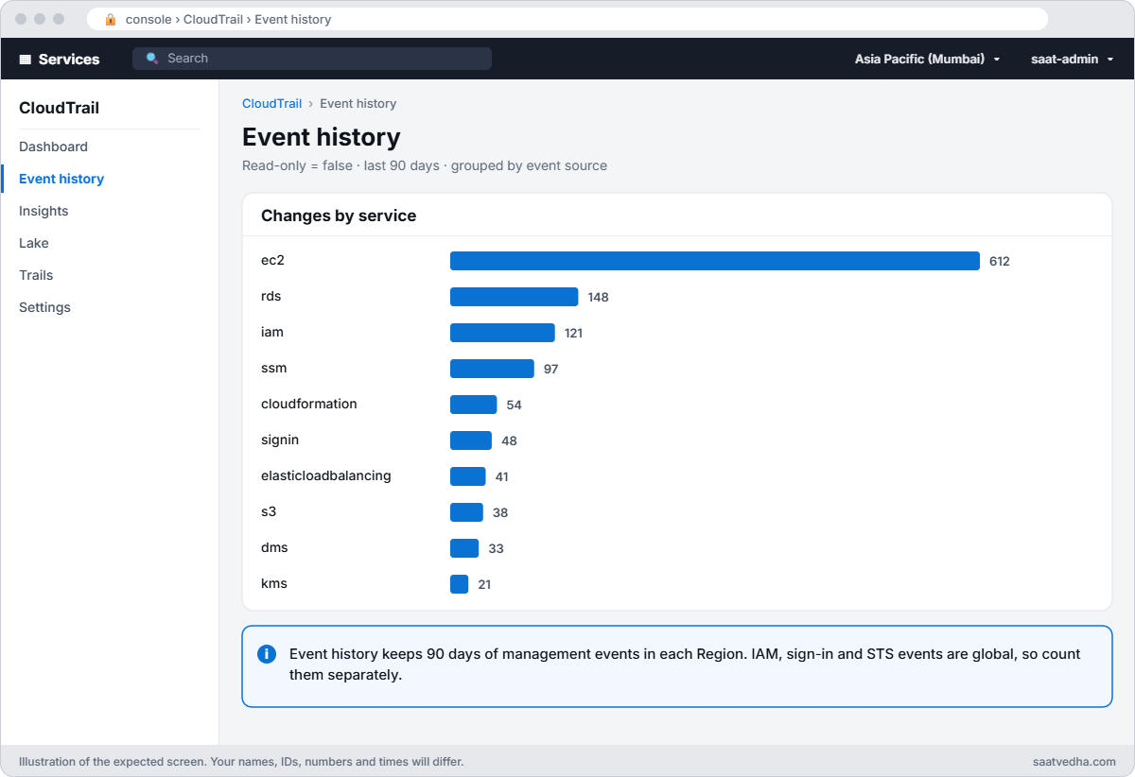Screen dimensions: 1135x777
Task: Click the lock icon in address bar
Action: 111,19
